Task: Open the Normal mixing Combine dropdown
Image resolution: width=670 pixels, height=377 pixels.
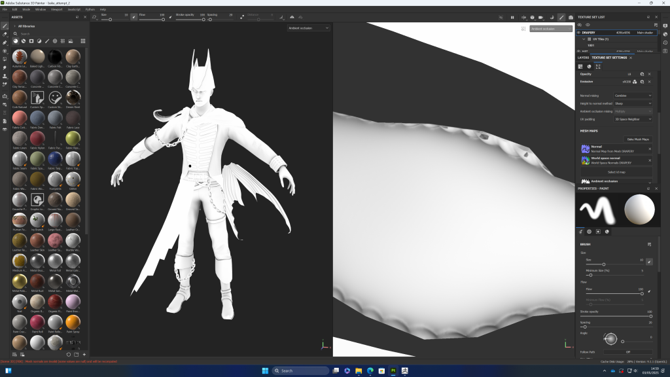Action: click(x=632, y=96)
